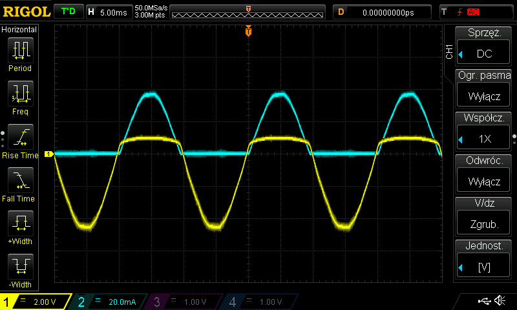517x310 pixels.
Task: Open the Jednost. [V] unit menu
Action: pyautogui.click(x=483, y=259)
